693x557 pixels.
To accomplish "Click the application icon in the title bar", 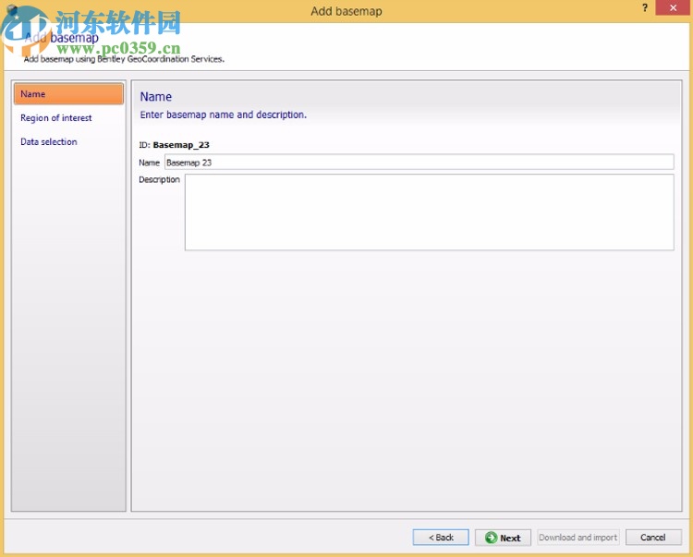I will coord(12,9).
